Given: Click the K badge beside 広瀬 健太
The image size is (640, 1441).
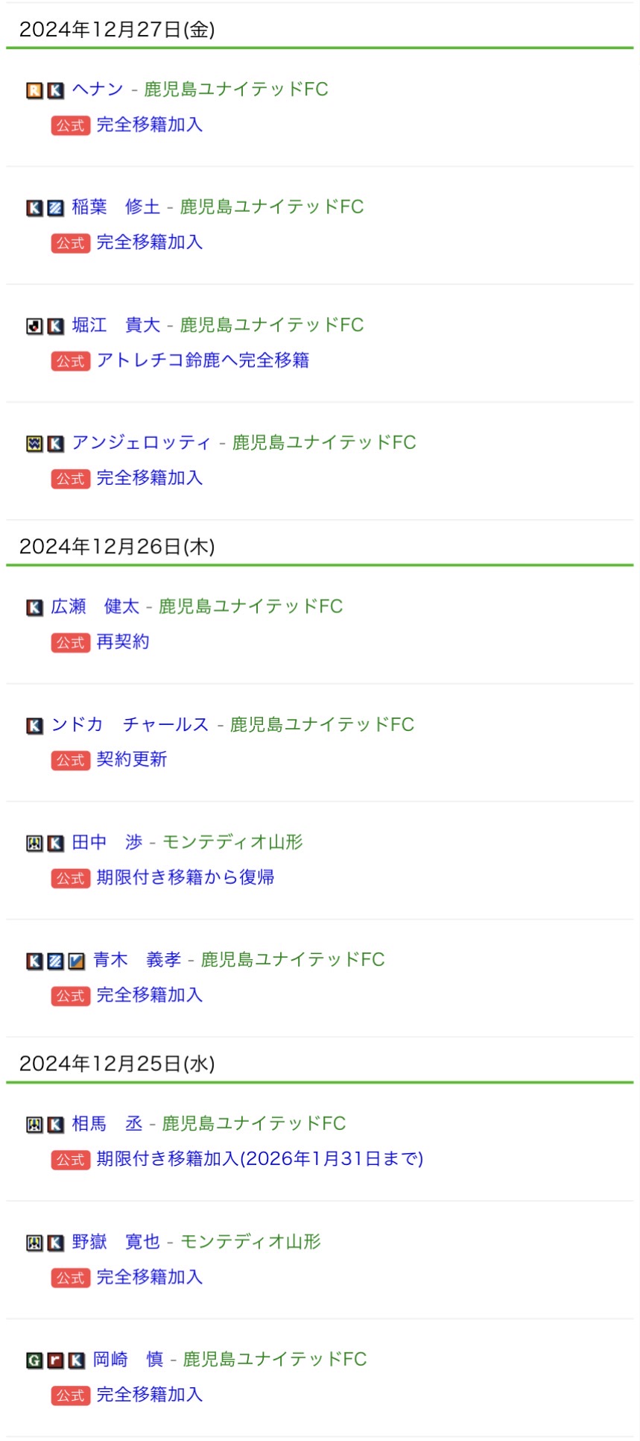Looking at the screenshot, I should pyautogui.click(x=34, y=607).
